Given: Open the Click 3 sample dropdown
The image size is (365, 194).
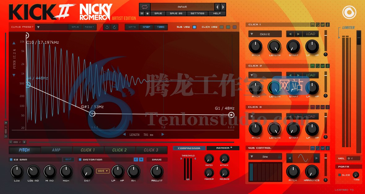Looking at the screenshot, I should click(x=265, y=116).
